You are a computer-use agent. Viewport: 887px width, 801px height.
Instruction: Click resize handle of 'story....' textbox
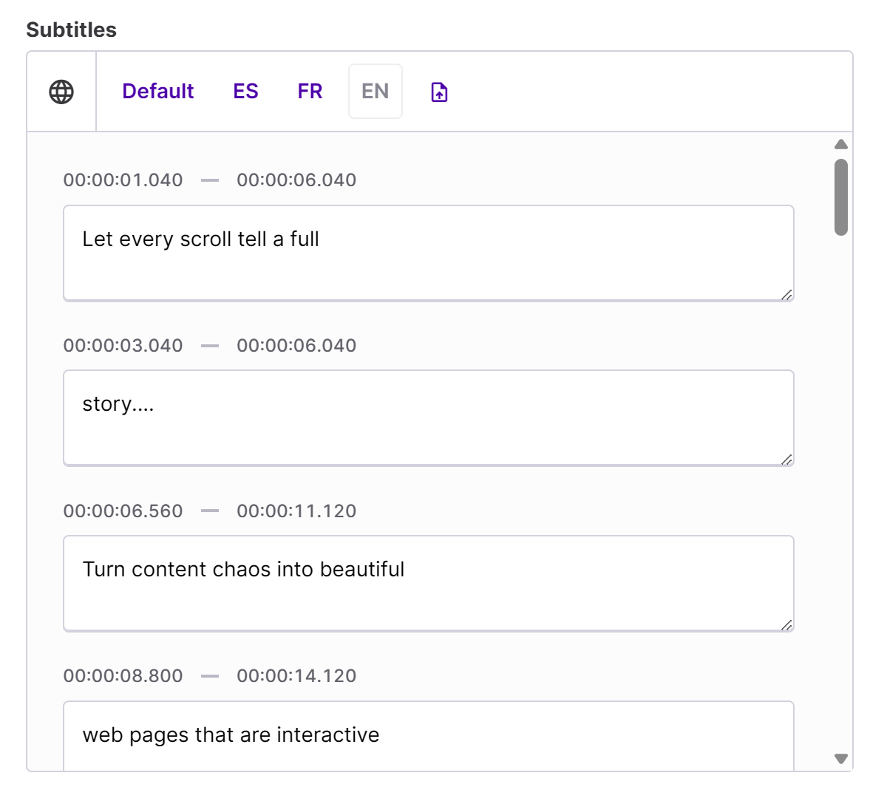pos(786,460)
